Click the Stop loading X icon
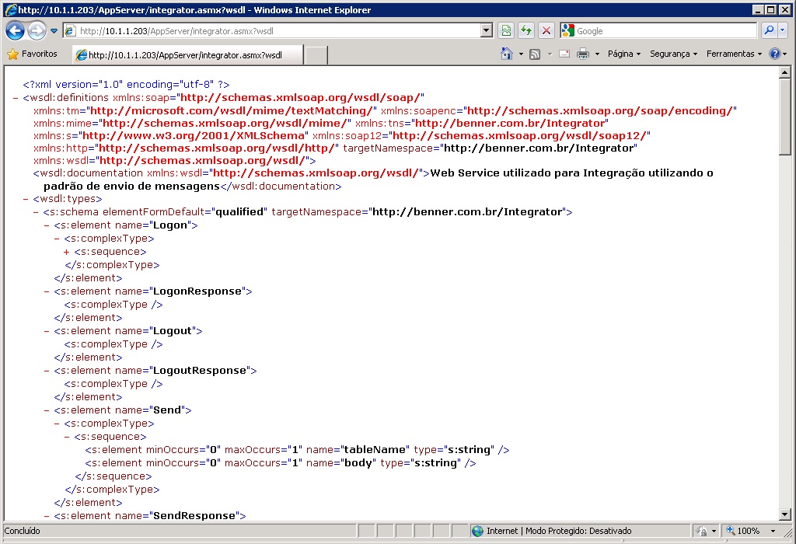 pos(546,31)
